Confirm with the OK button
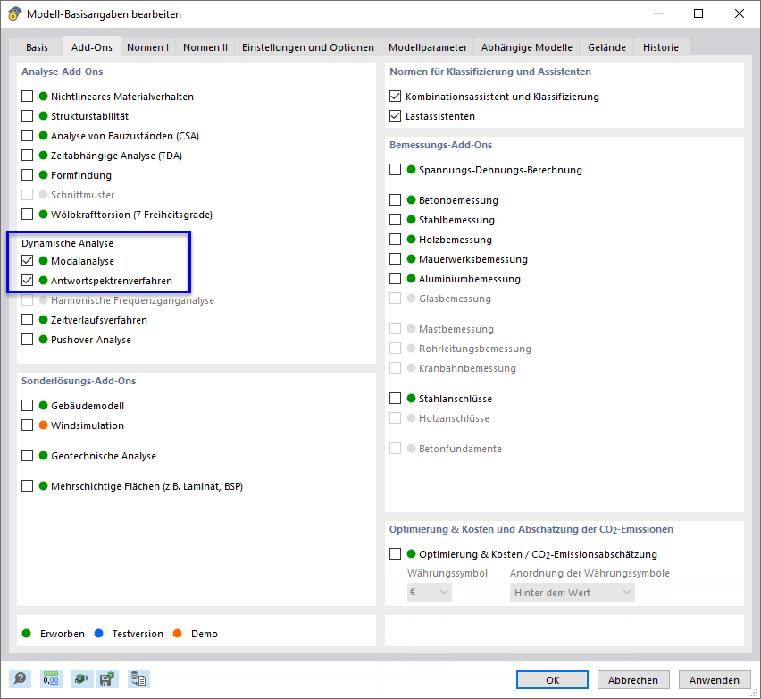The width and height of the screenshot is (761, 699). (x=552, y=679)
